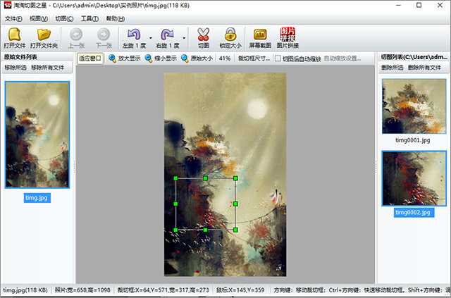Open the 切图(C) menu
Screen dimensions: 451x298
pos(64,19)
